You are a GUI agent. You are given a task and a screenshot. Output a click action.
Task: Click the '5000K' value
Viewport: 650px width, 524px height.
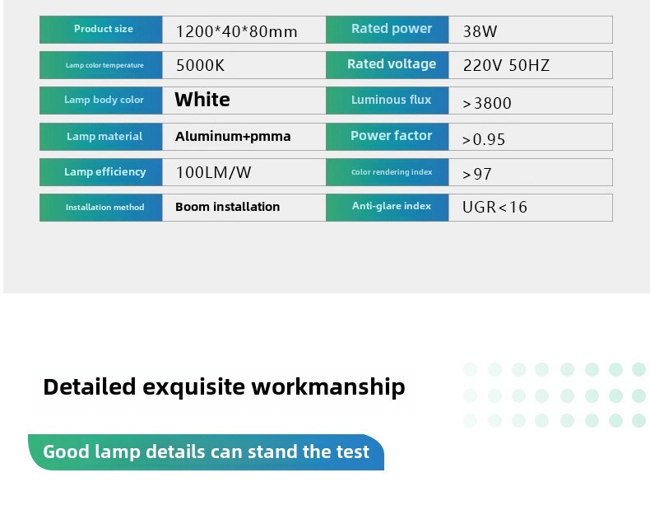click(200, 65)
